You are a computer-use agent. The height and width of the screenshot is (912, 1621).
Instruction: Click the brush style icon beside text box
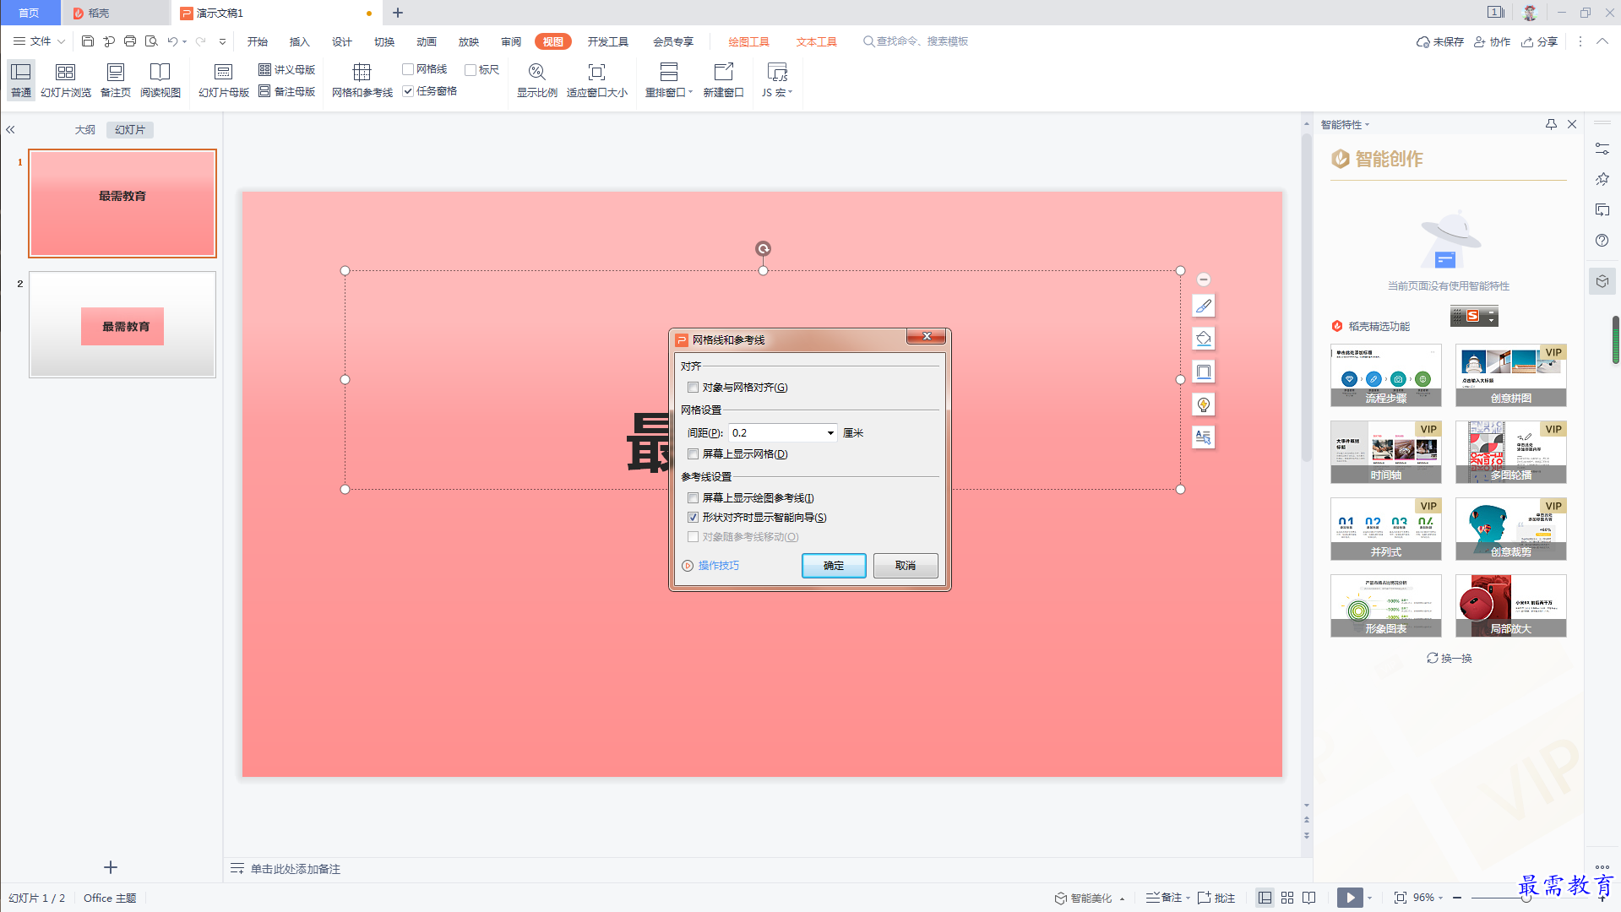coord(1204,306)
